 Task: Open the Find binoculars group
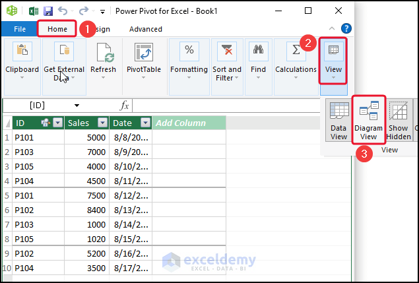(258, 67)
